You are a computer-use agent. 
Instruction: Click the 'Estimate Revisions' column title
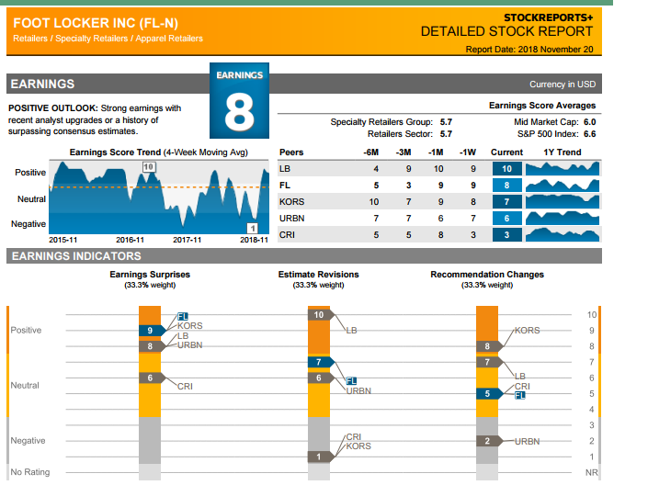pos(319,275)
